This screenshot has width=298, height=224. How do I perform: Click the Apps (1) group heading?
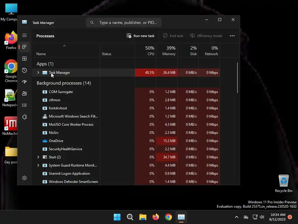[x=45, y=64]
